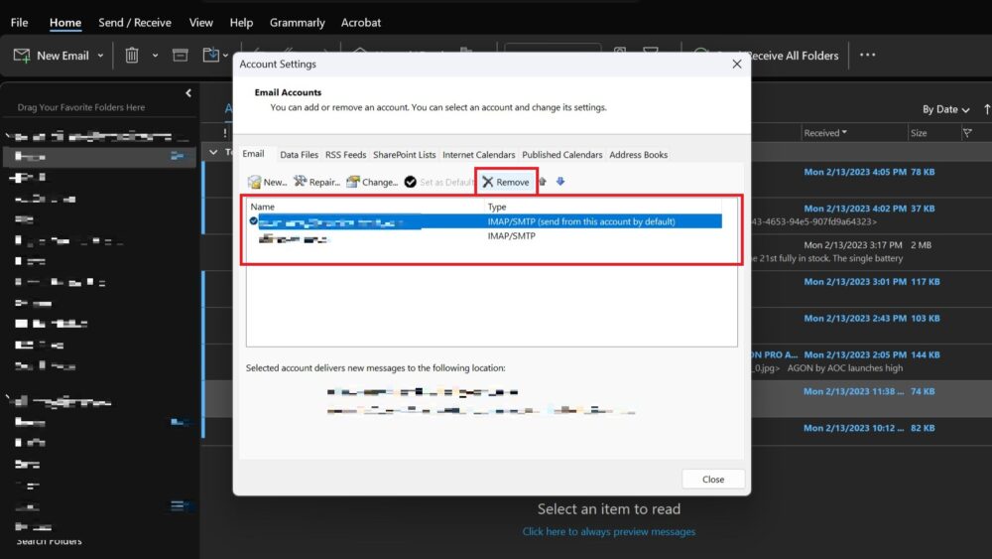Open the SharePoint Lists tab
The height and width of the screenshot is (559, 992).
click(x=405, y=155)
